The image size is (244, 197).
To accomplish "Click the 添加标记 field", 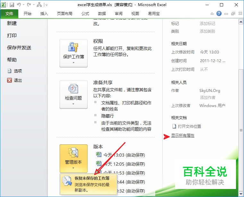I will pos(207,24).
